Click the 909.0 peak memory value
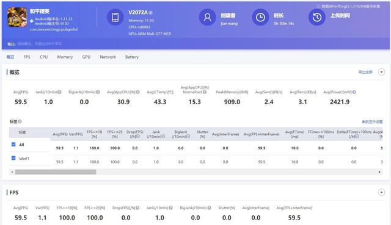Image resolution: width=391 pixels, height=225 pixels. pos(232,102)
